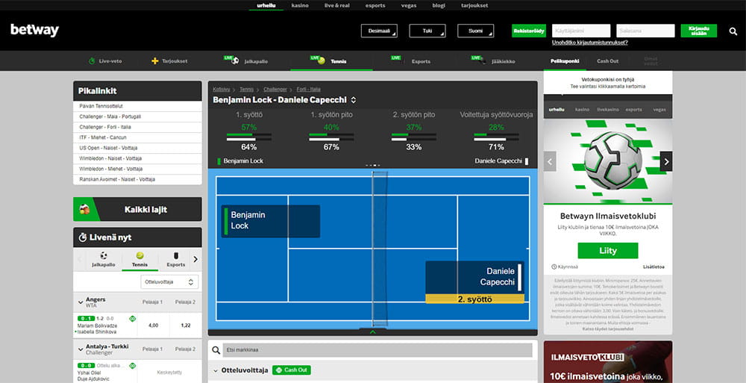Image resolution: width=746 pixels, height=383 pixels.
Task: Click the Voitettuja syöttövuoroja percentage bars
Action: (x=496, y=137)
